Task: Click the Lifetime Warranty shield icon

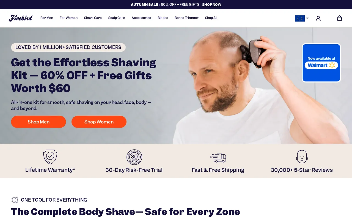Action: pos(50,157)
